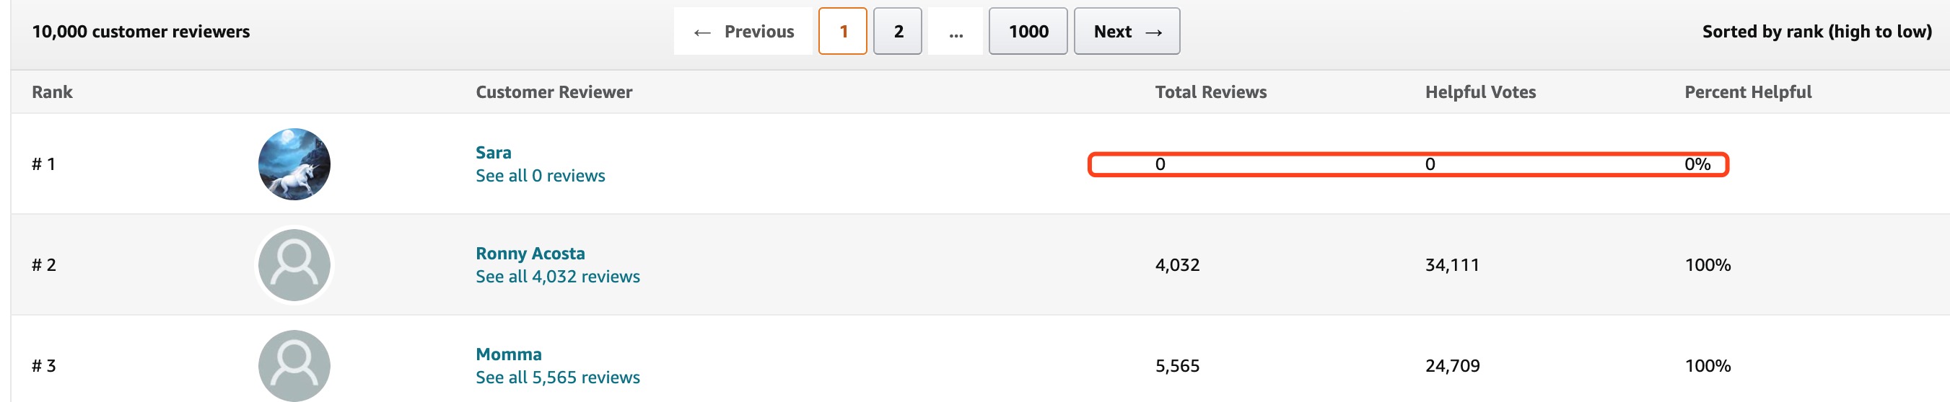Click the Helpful Votes column header
Image resolution: width=1950 pixels, height=402 pixels.
(1481, 92)
